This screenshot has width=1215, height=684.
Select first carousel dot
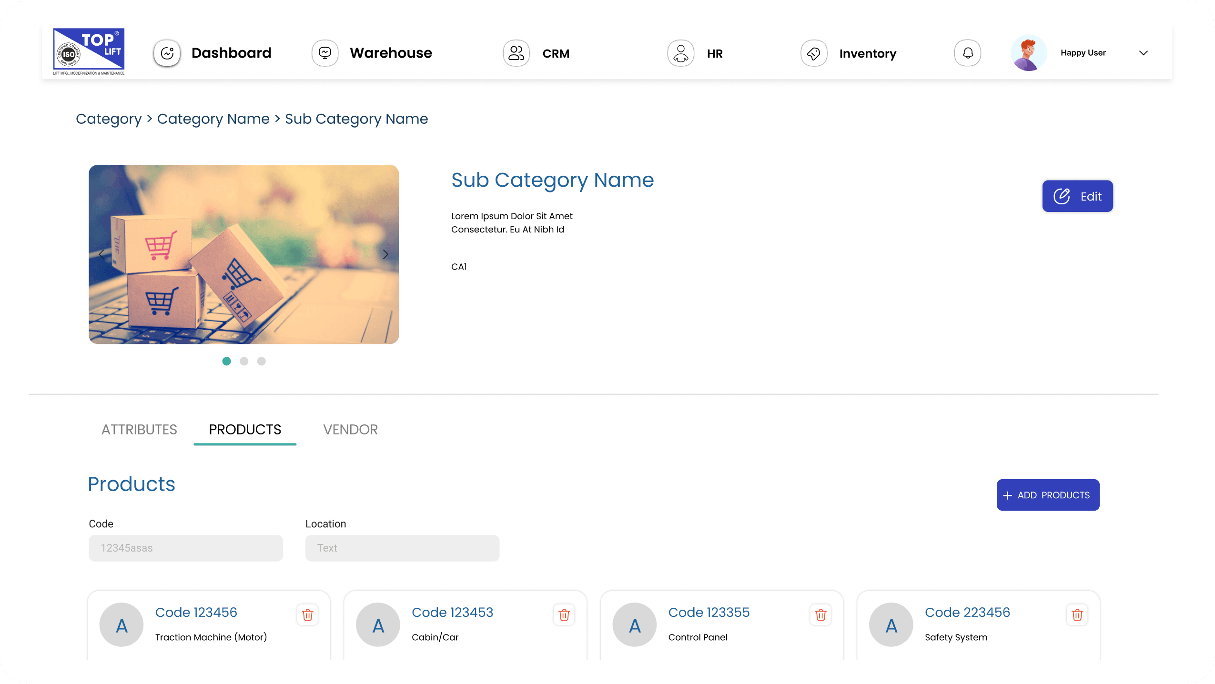coord(226,361)
